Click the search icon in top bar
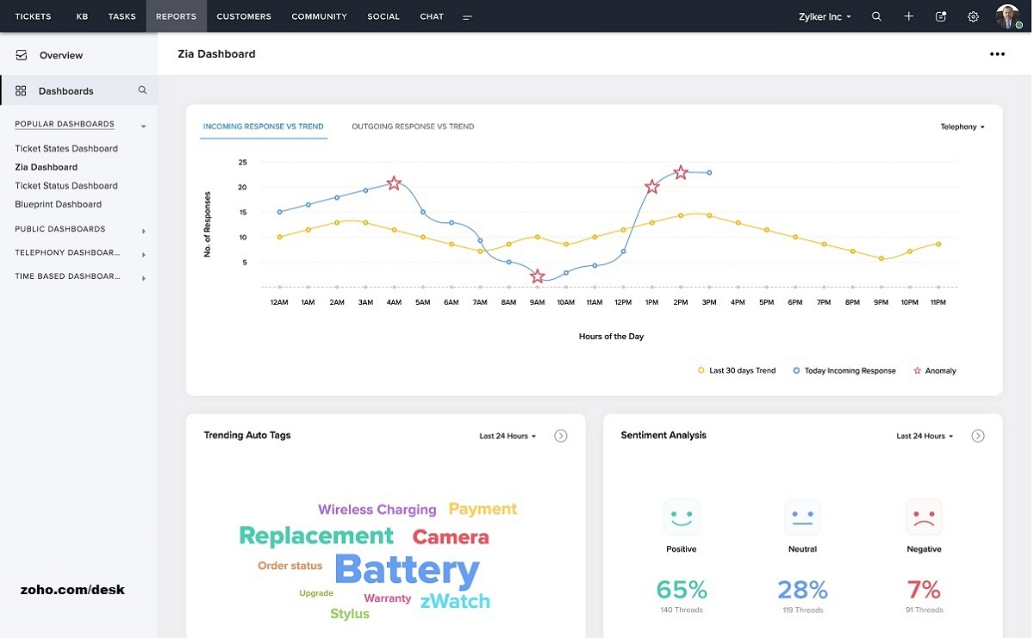This screenshot has width=1034, height=638. click(876, 16)
